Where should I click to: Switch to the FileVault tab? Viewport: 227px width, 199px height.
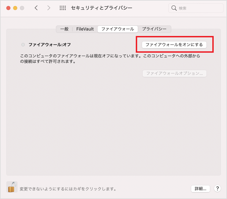(x=85, y=29)
